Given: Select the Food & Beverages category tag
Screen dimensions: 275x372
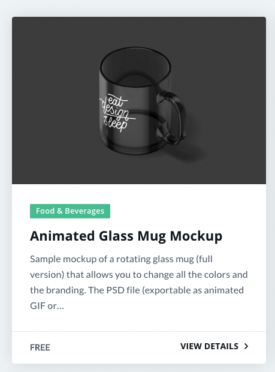Looking at the screenshot, I should coord(70,211).
